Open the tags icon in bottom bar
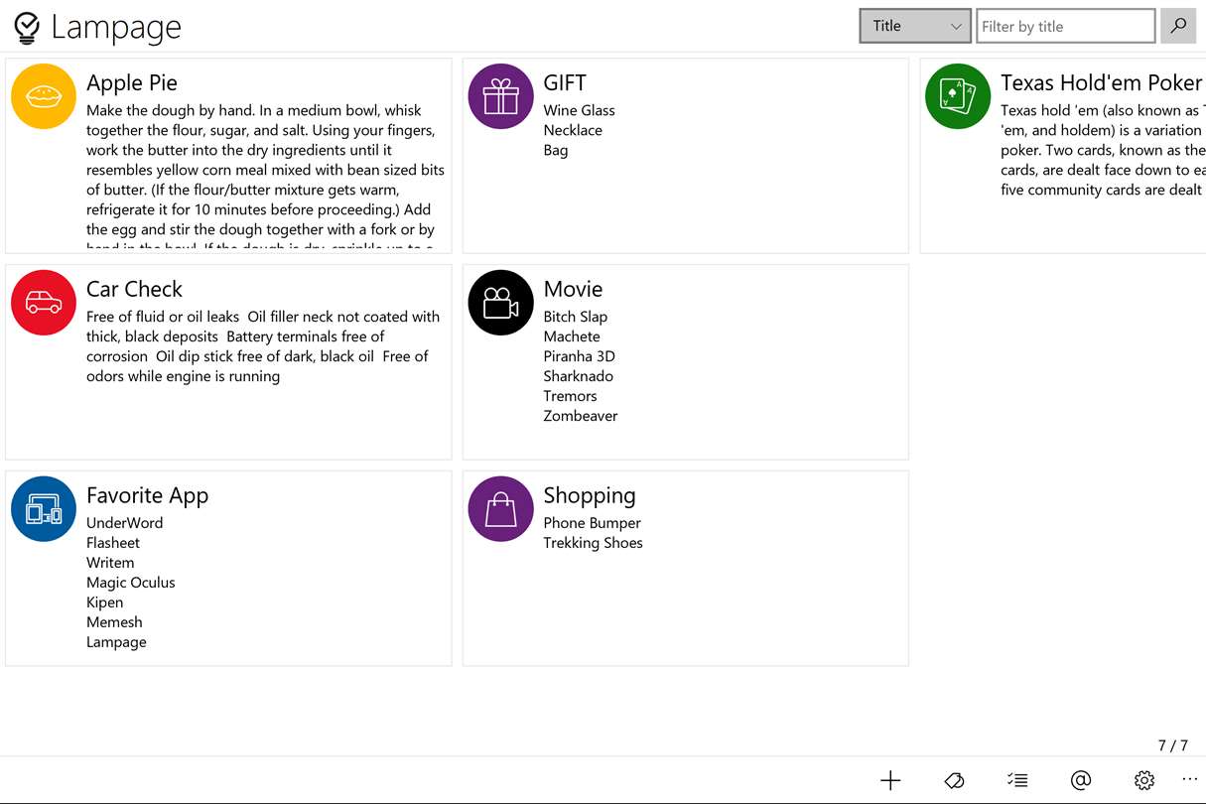Screen dimensions: 1206x804 click(x=954, y=780)
